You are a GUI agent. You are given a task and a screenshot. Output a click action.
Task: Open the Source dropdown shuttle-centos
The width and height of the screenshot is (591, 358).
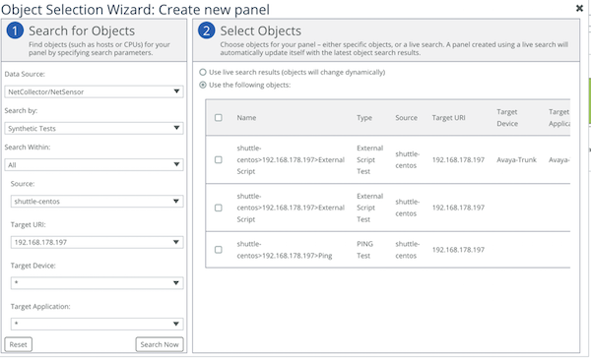click(x=97, y=201)
